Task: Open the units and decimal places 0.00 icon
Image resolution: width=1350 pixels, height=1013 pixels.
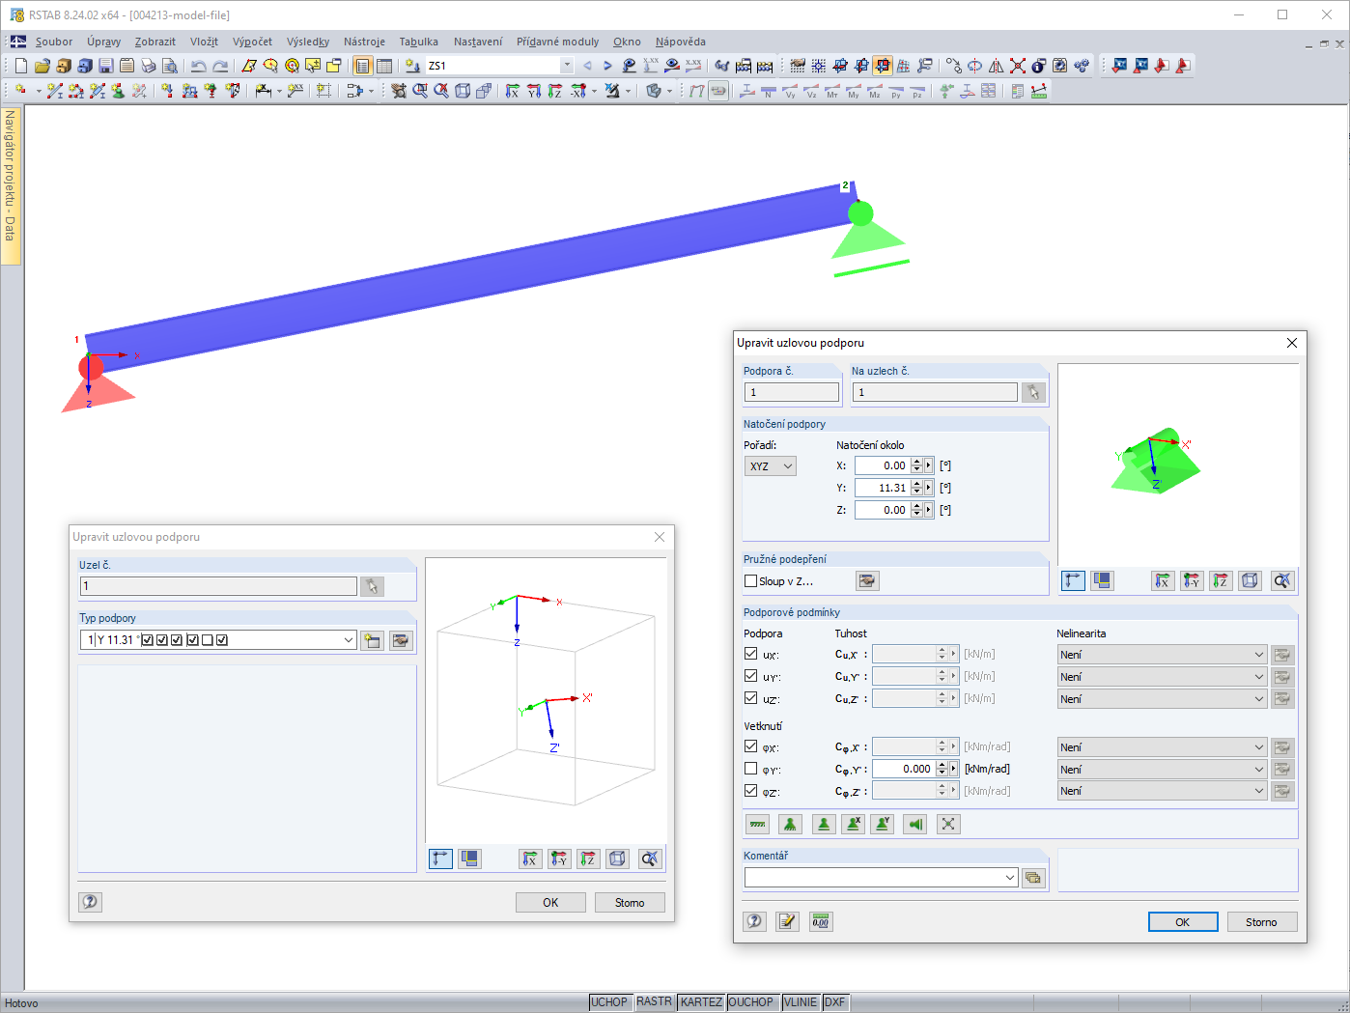Action: 820,921
